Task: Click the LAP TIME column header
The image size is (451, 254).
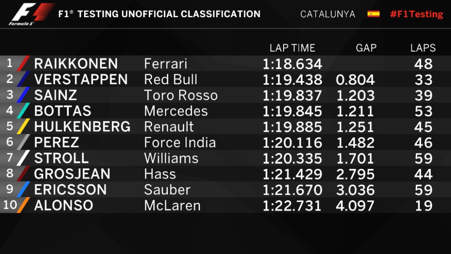Action: [292, 48]
